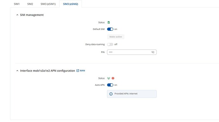Collapse the APN configuration section chevron
This screenshot has height=122, width=219.
pos(17,71)
